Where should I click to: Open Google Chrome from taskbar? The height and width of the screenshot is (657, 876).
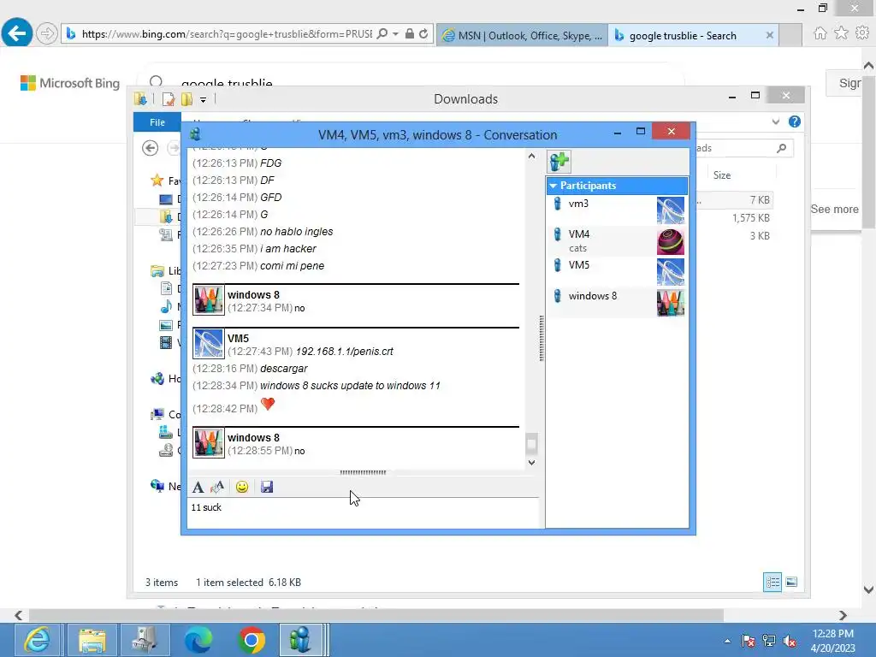click(x=252, y=640)
